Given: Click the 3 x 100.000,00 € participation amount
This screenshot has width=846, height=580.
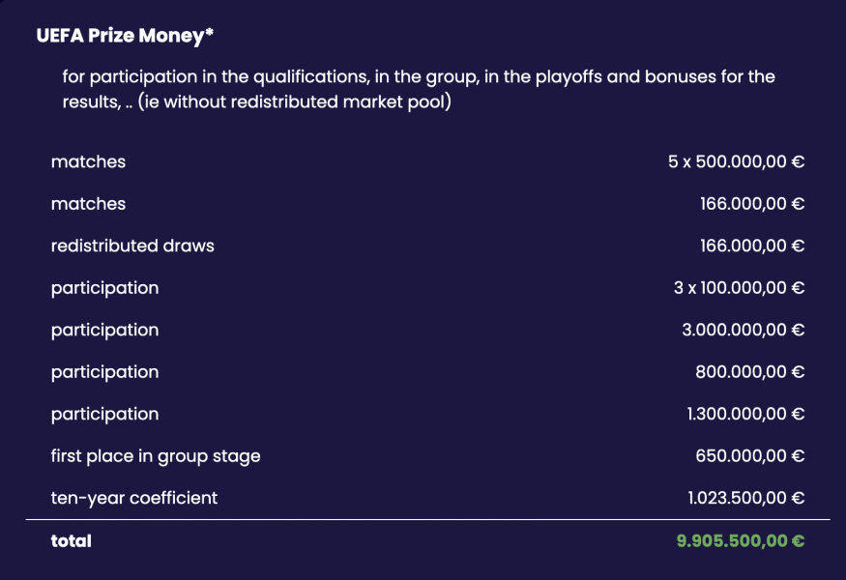Looking at the screenshot, I should (x=739, y=287).
